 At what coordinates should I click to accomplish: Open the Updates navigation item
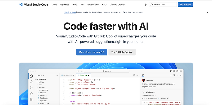(x=65, y=5)
